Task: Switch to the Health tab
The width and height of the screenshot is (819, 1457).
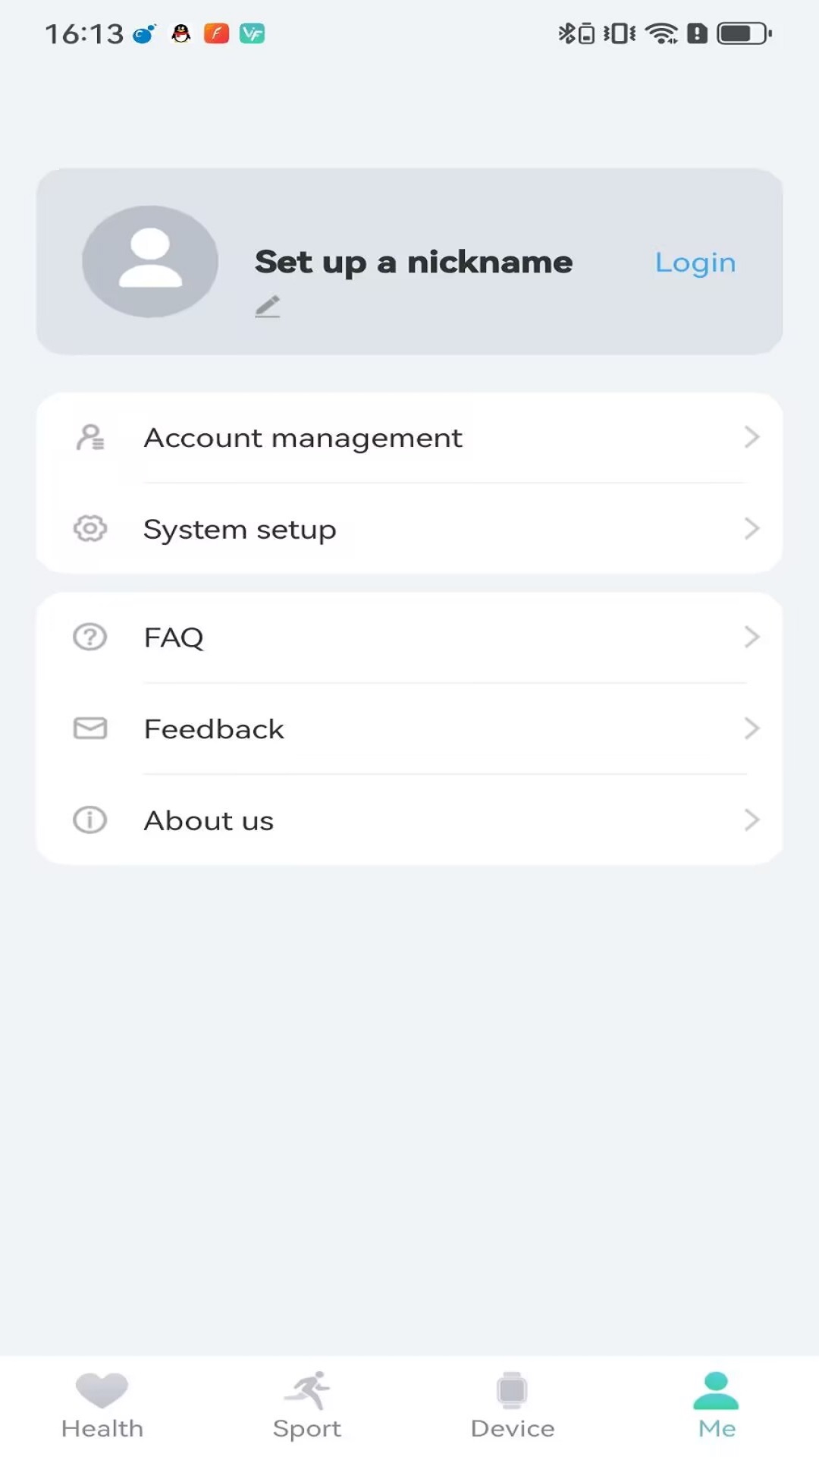Action: tap(102, 1405)
